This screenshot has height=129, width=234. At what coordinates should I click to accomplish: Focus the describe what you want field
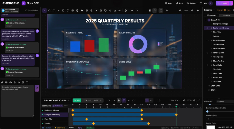[17, 101]
